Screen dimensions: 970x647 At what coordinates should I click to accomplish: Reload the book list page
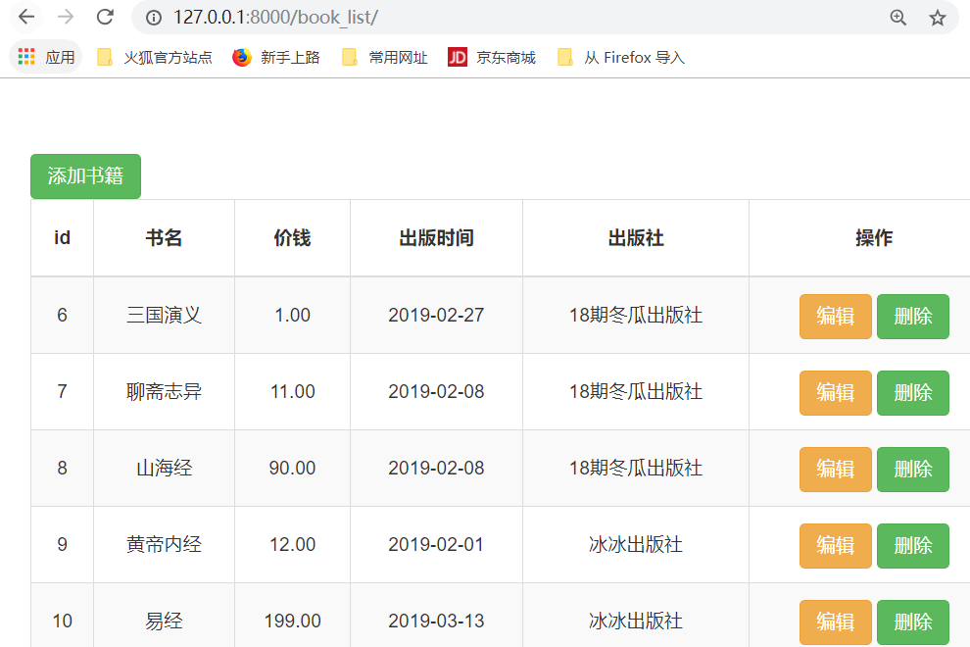[105, 17]
